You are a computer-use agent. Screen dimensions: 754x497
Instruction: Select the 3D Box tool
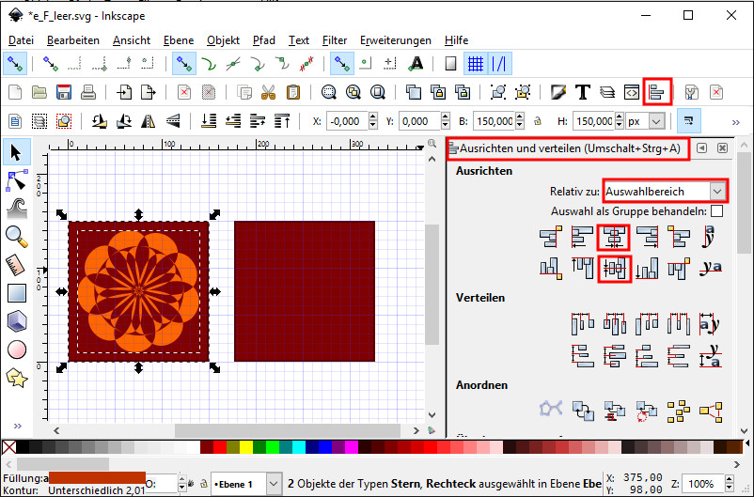tap(16, 321)
